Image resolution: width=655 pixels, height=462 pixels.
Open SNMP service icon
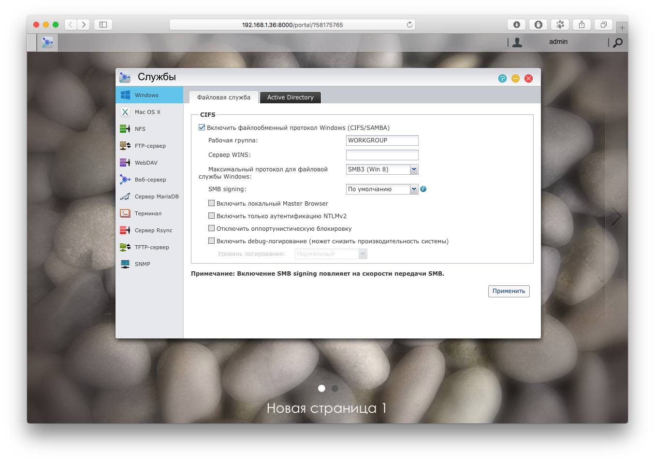125,264
